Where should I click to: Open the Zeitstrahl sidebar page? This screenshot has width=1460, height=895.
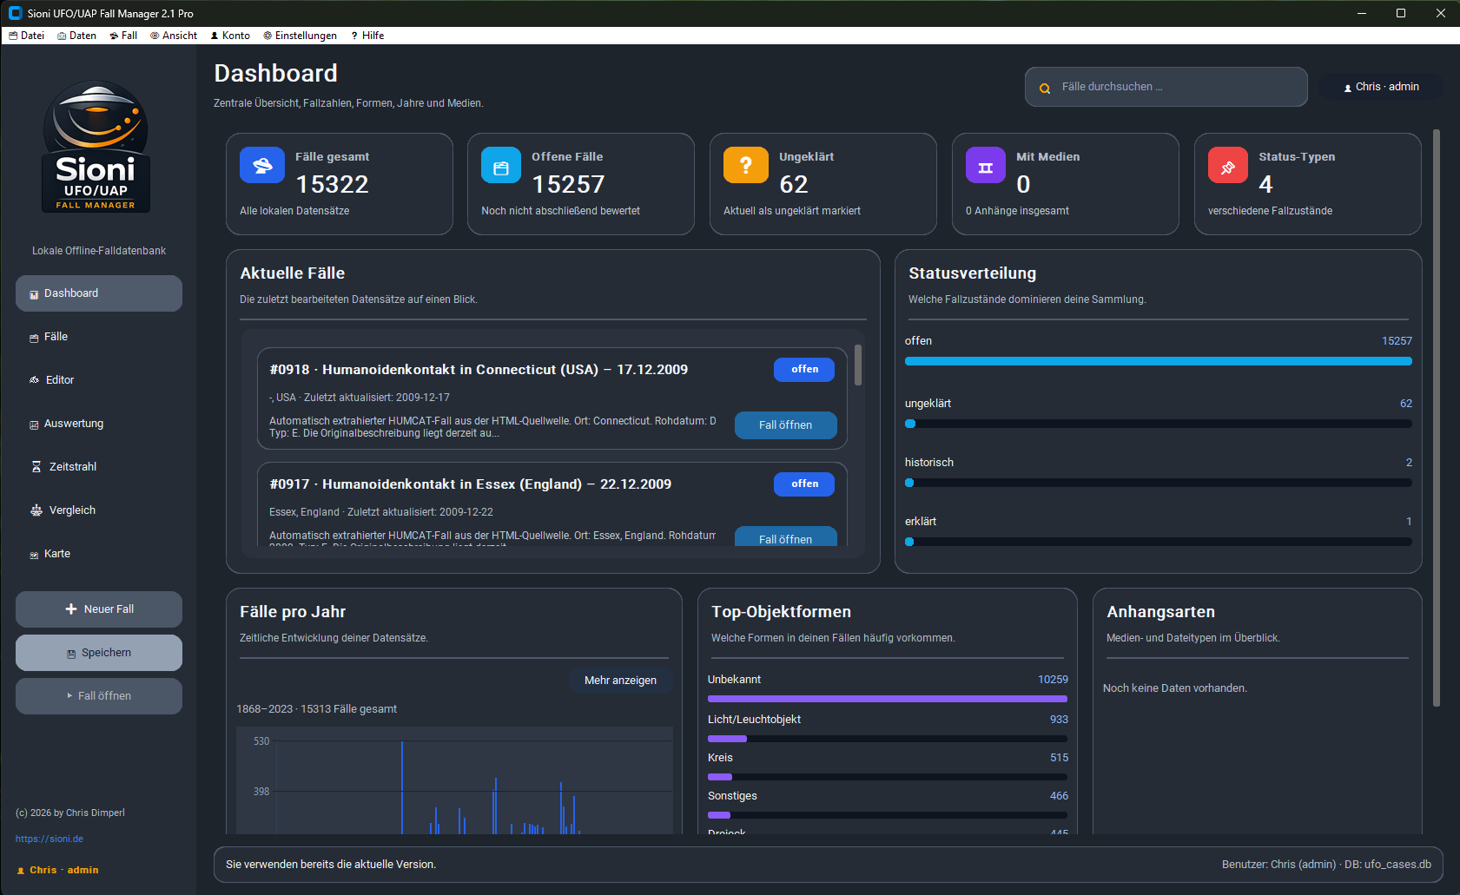[72, 467]
